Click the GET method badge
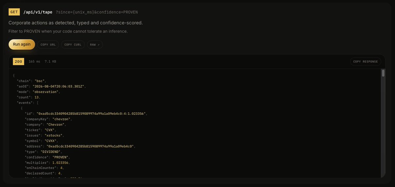Image resolution: width=395 pixels, height=187 pixels. click(14, 12)
